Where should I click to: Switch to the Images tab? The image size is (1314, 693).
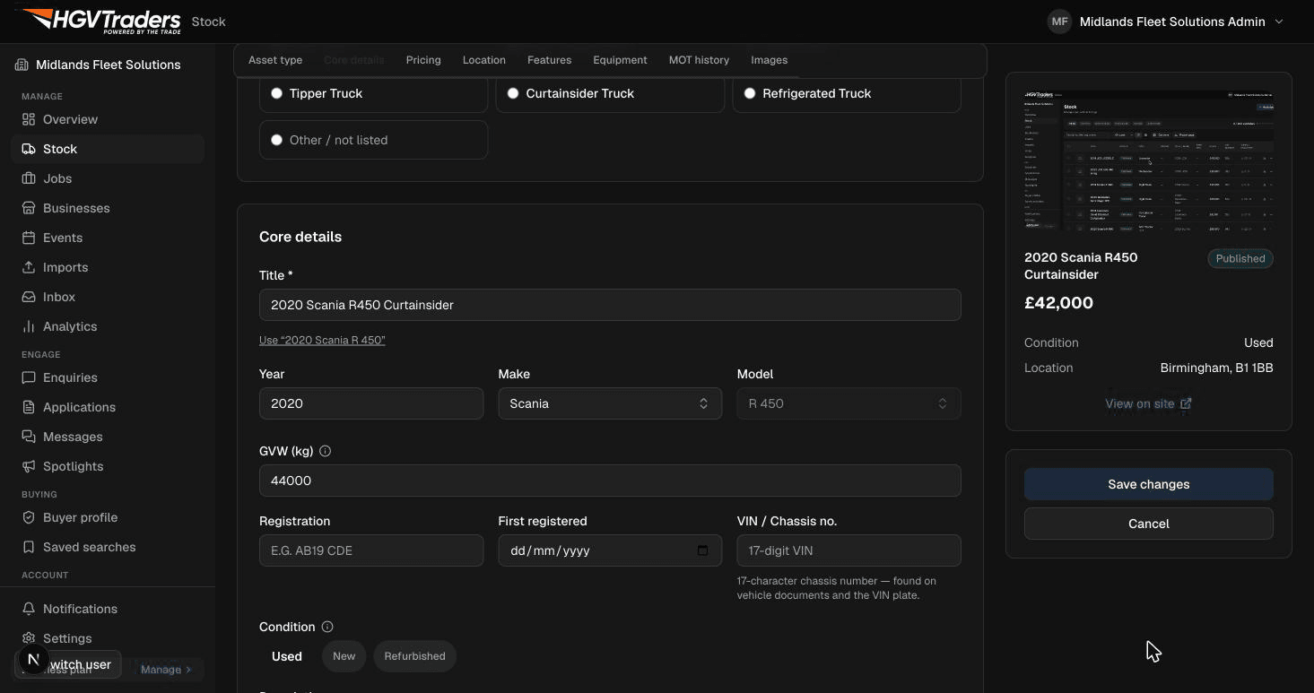coord(769,60)
